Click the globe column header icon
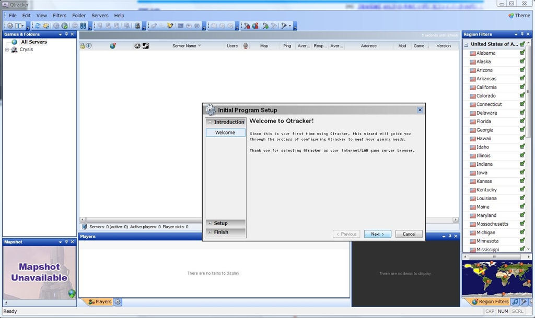This screenshot has height=318, width=535. pos(113,46)
